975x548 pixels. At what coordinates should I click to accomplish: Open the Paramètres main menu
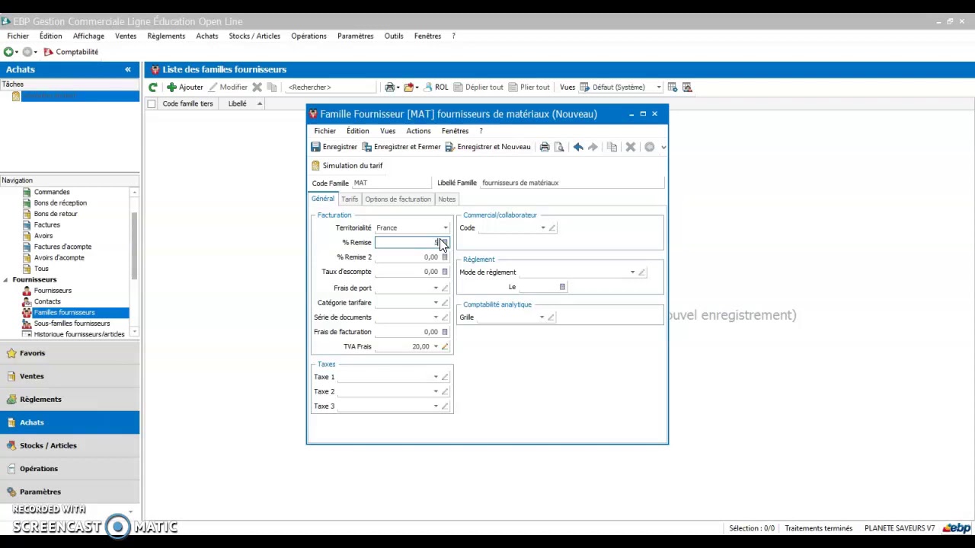click(x=356, y=36)
